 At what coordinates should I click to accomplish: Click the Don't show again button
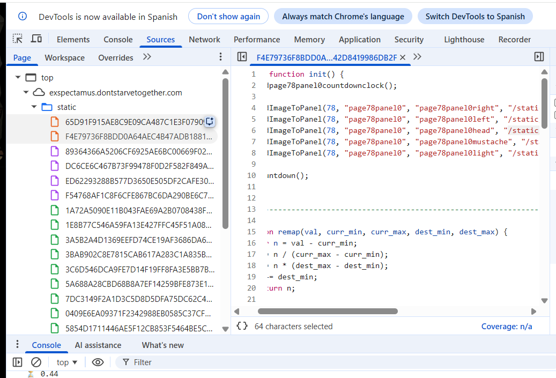[228, 16]
